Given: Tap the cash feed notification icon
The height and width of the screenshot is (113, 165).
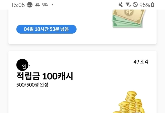Looking at the screenshot, I should pos(45,5).
